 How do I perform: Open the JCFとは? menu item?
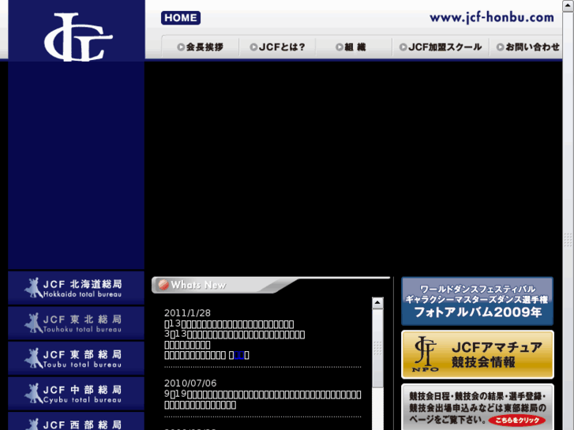pos(277,47)
